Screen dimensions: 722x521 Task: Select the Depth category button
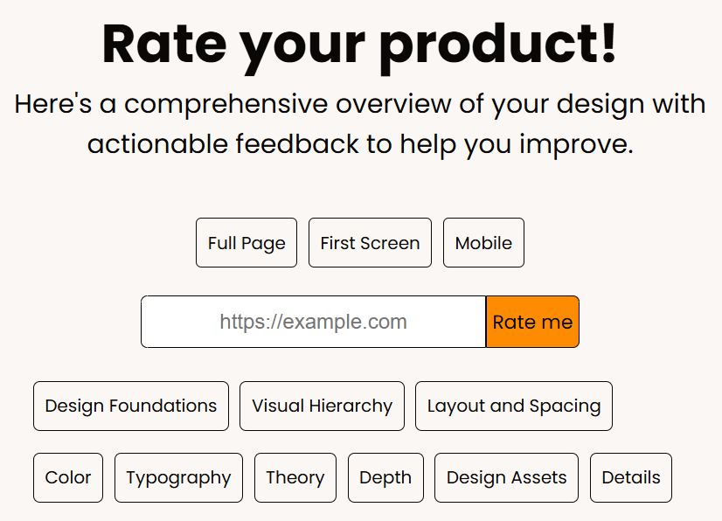[x=385, y=477]
